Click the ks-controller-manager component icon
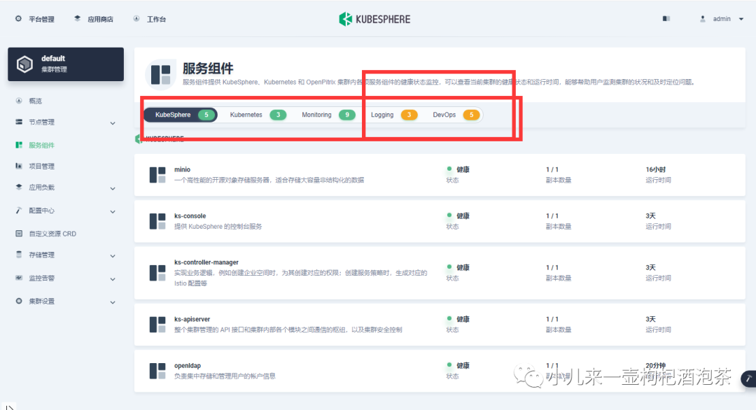756x410 pixels. coord(157,273)
